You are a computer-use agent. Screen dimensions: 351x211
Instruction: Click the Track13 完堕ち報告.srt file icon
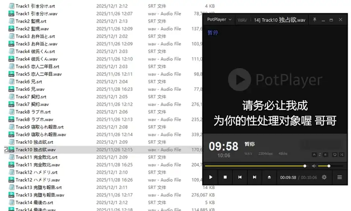click(11, 188)
